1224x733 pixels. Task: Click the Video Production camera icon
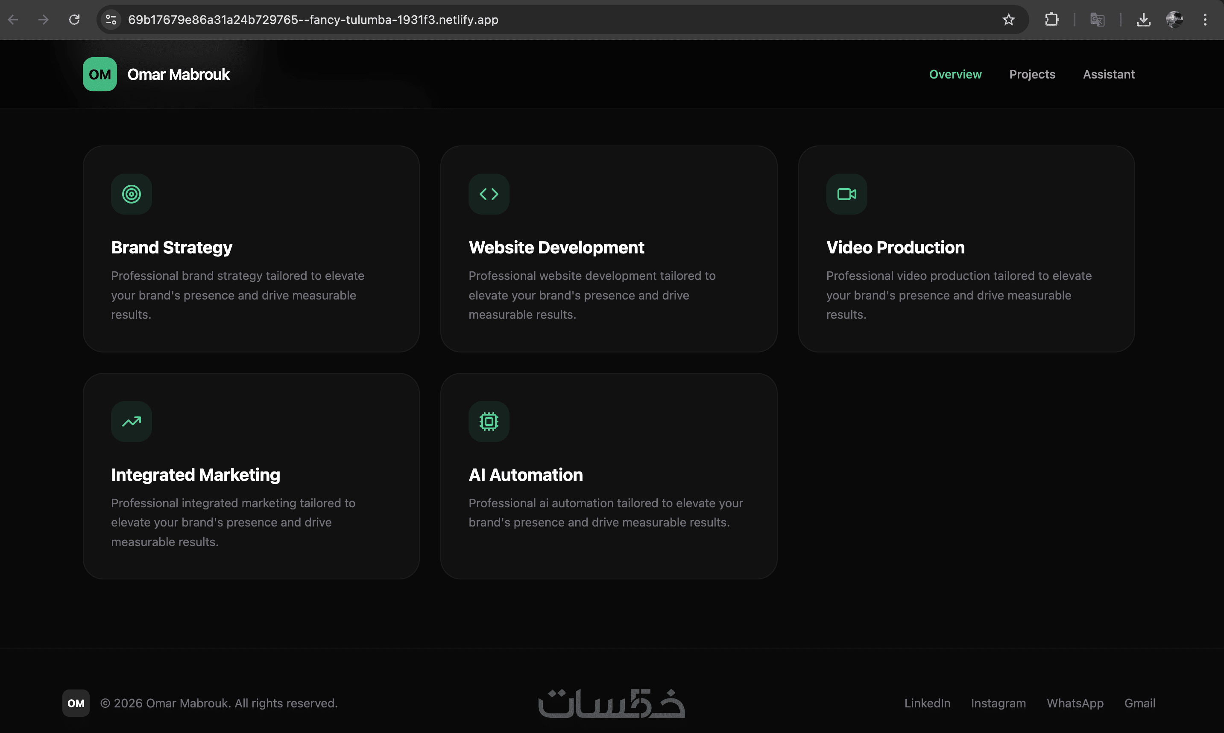point(846,194)
